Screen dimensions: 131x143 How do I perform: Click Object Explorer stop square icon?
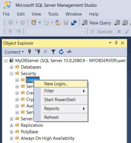(45, 51)
